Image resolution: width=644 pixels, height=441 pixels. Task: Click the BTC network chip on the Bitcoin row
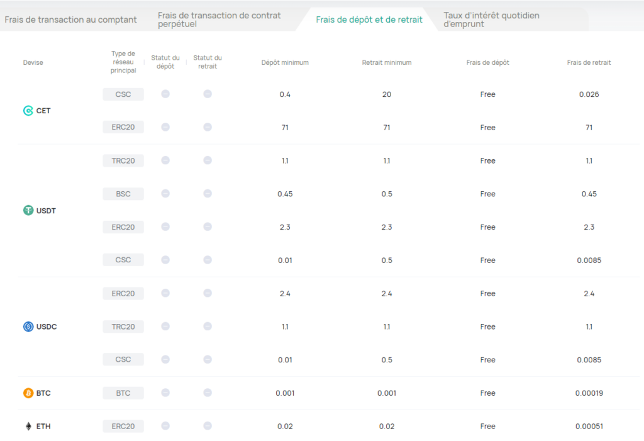tap(123, 393)
